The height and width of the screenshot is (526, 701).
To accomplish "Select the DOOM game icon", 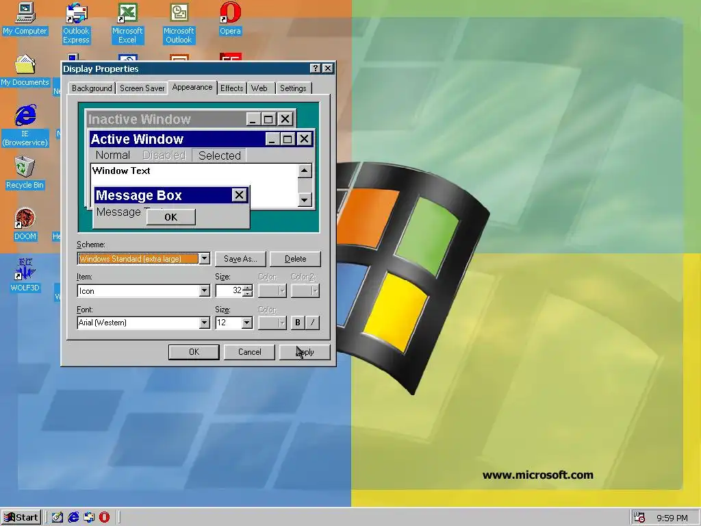I will point(25,225).
